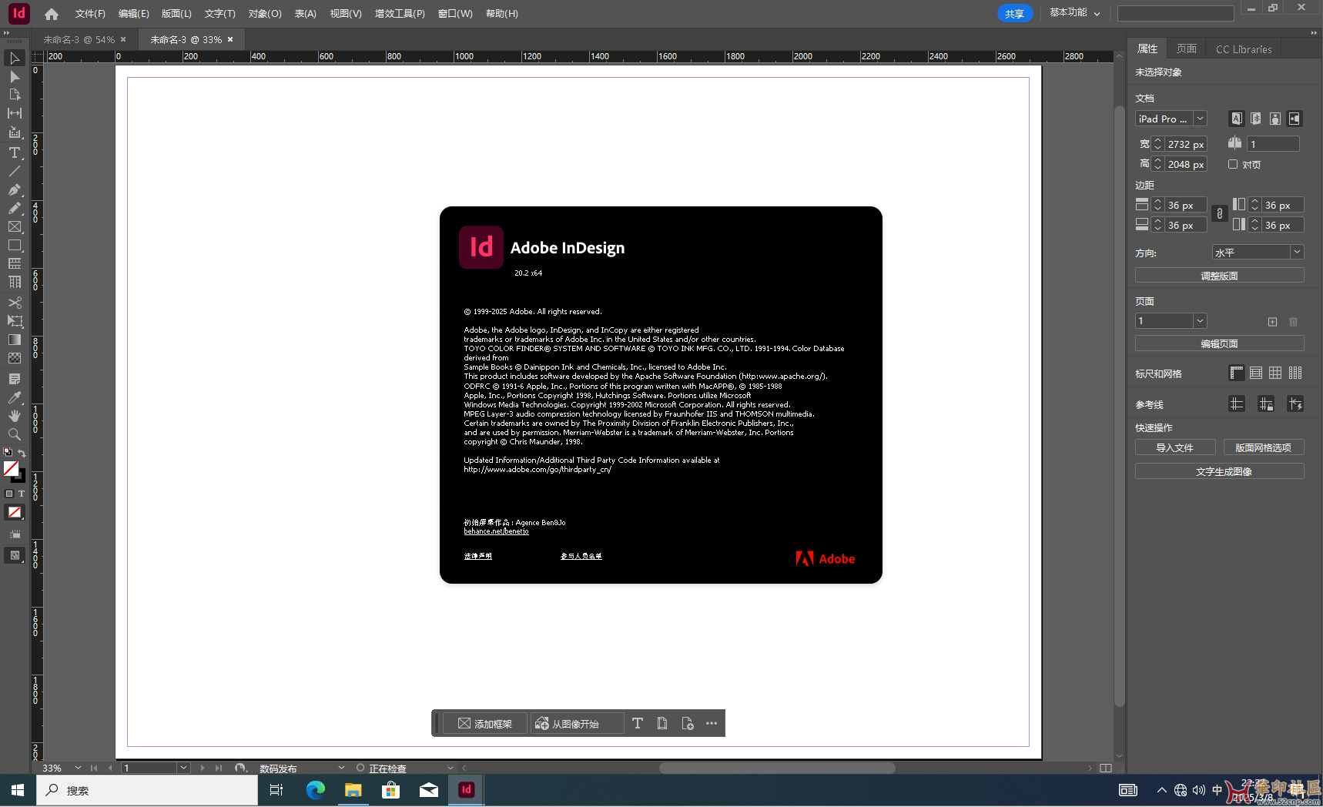This screenshot has height=807, width=1323.
Task: Click the type icon in contextual bar
Action: [x=638, y=723]
